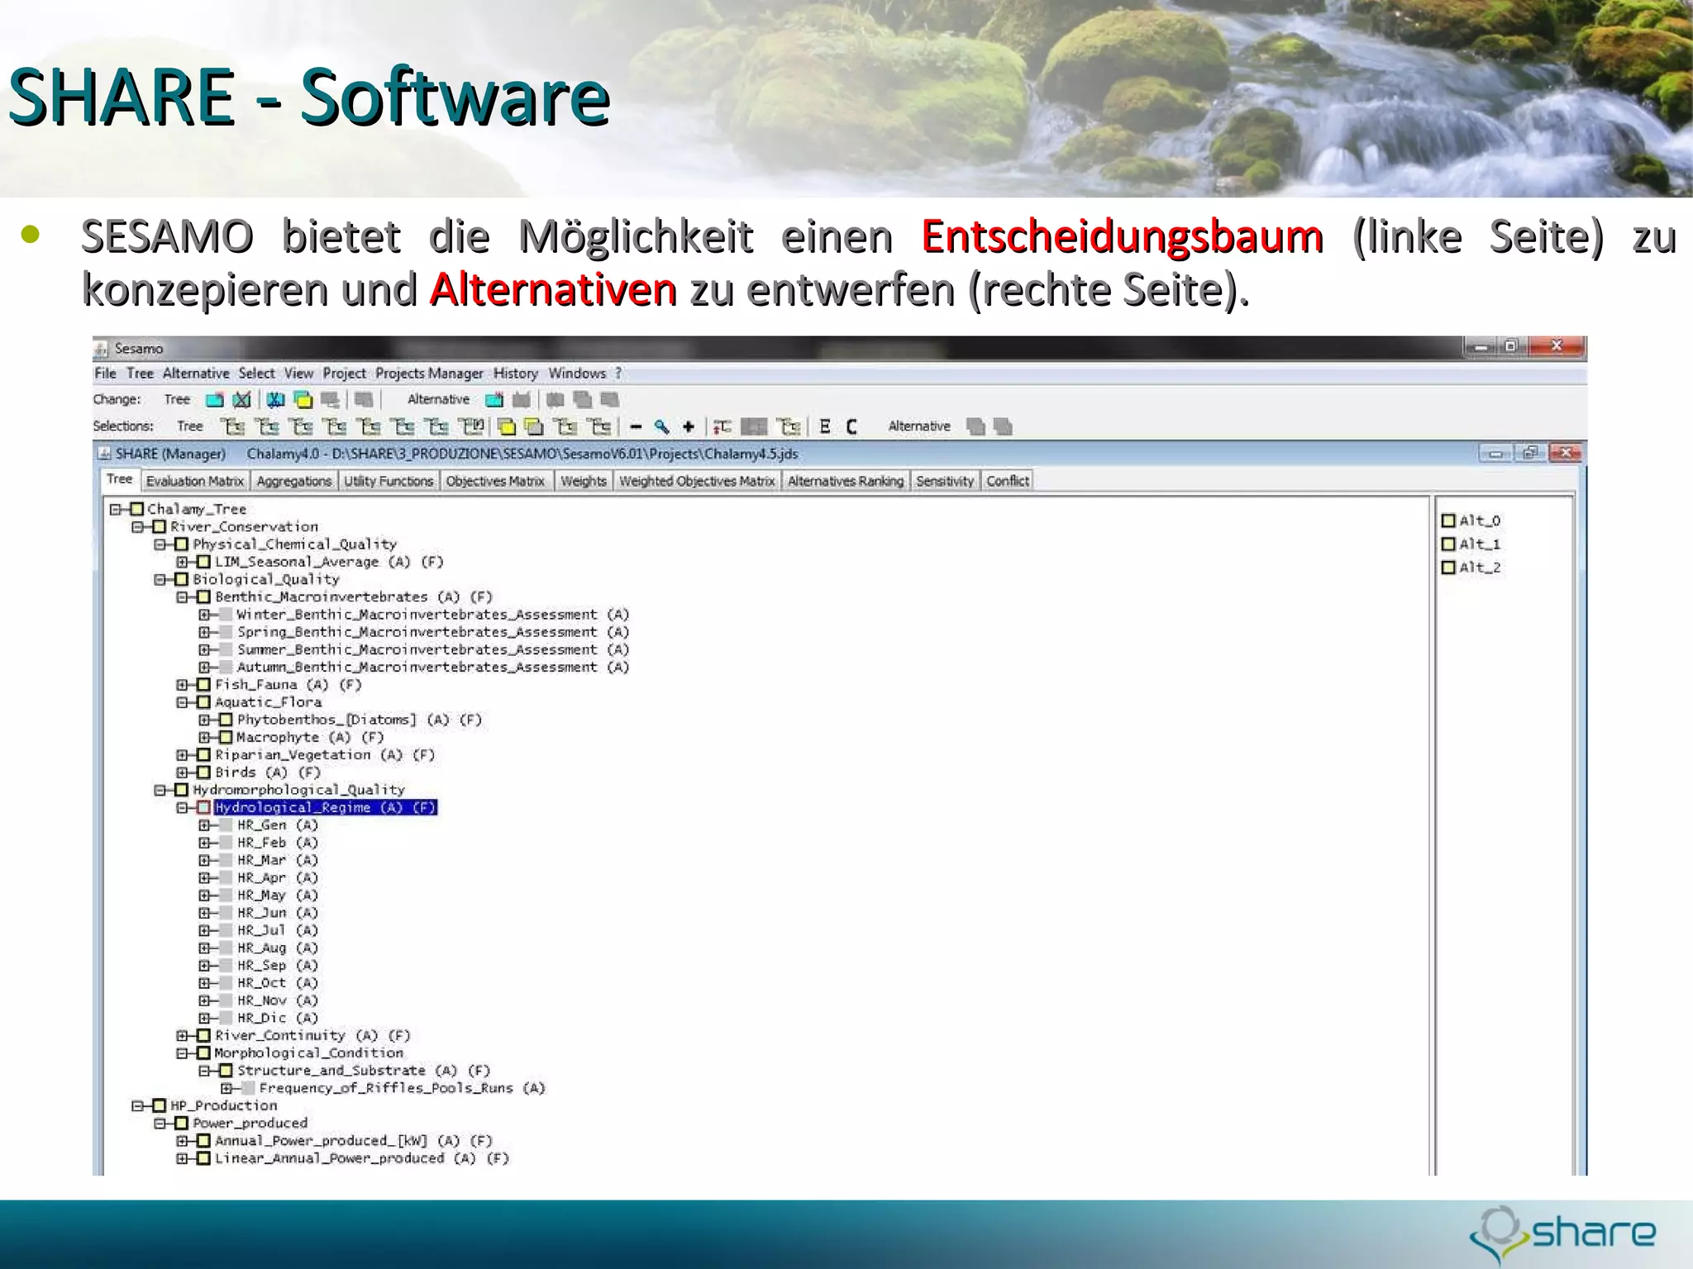Restore the SHARE Manager inner window

[x=1530, y=454]
